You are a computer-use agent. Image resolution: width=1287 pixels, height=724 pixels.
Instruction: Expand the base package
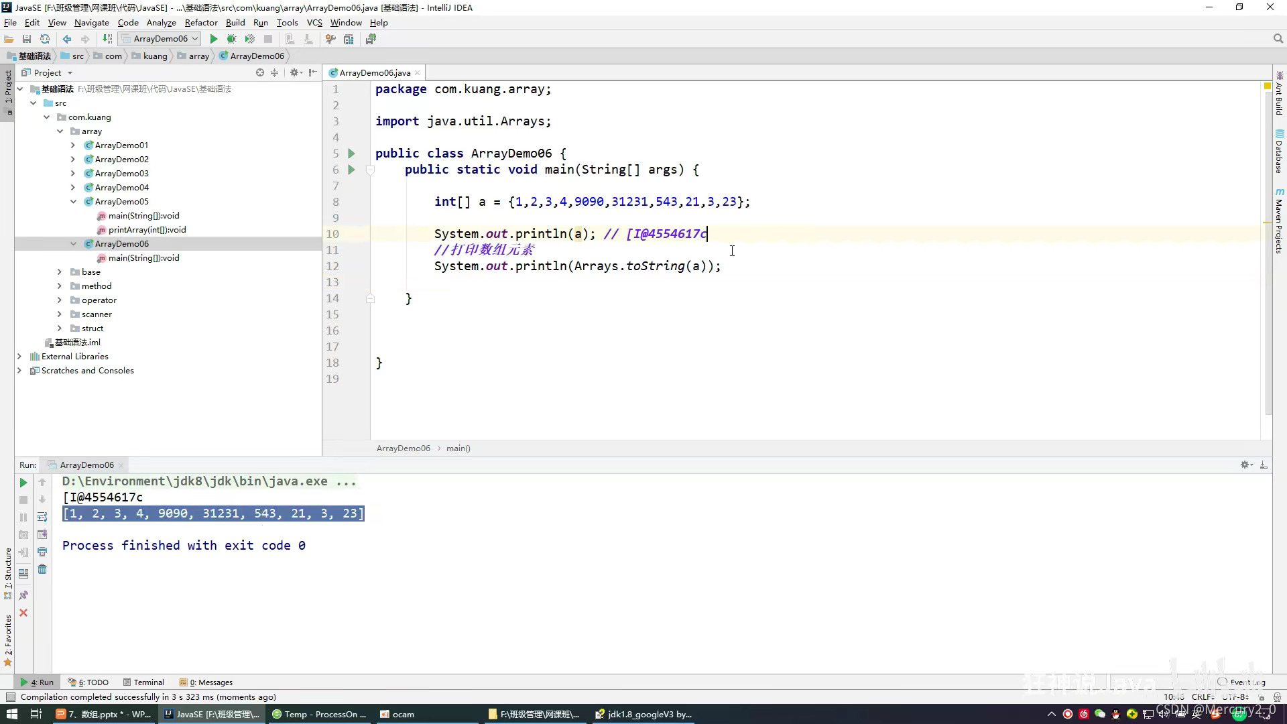(x=60, y=272)
